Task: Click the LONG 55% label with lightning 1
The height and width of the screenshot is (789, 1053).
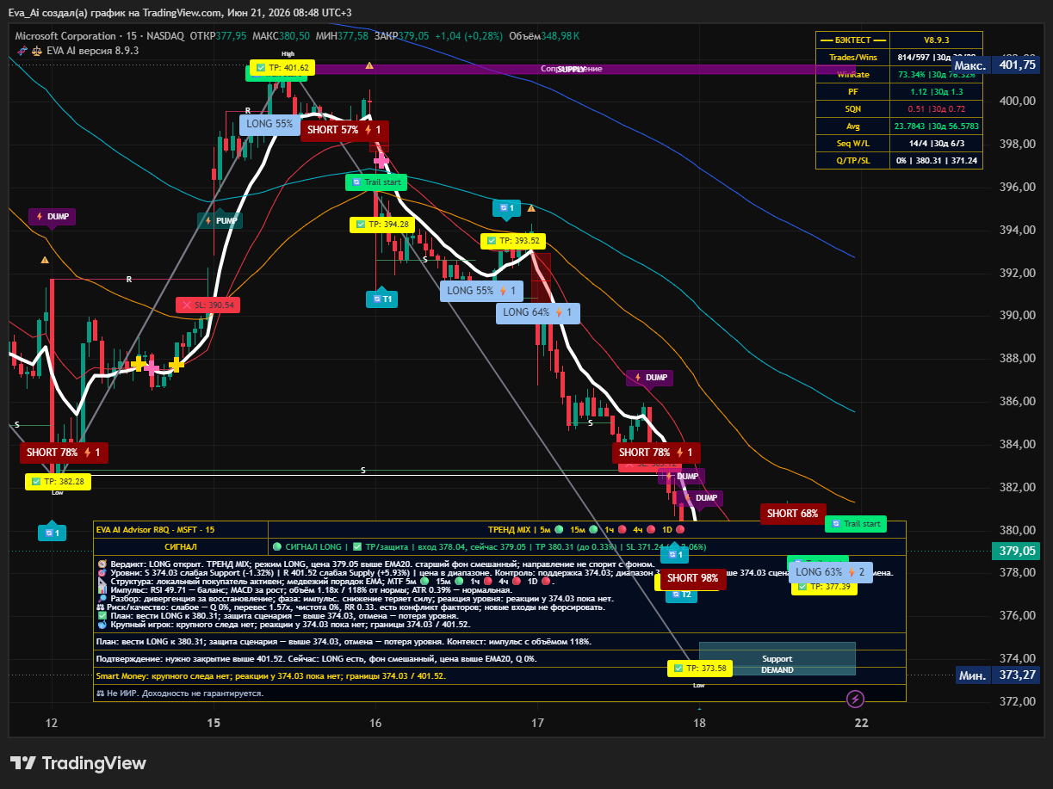Action: pos(482,291)
